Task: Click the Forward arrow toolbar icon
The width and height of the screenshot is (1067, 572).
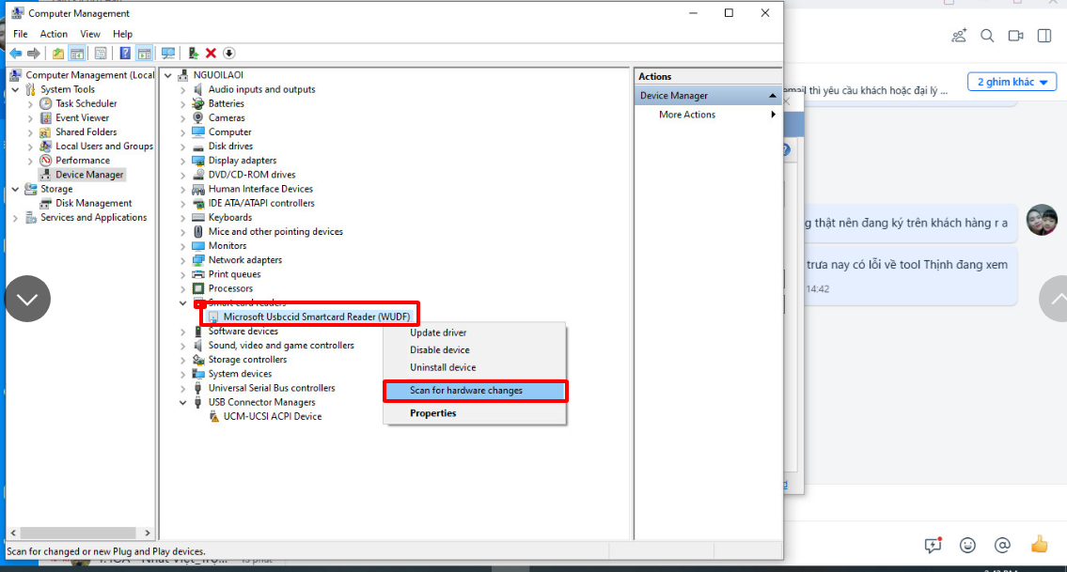Action: coord(33,53)
